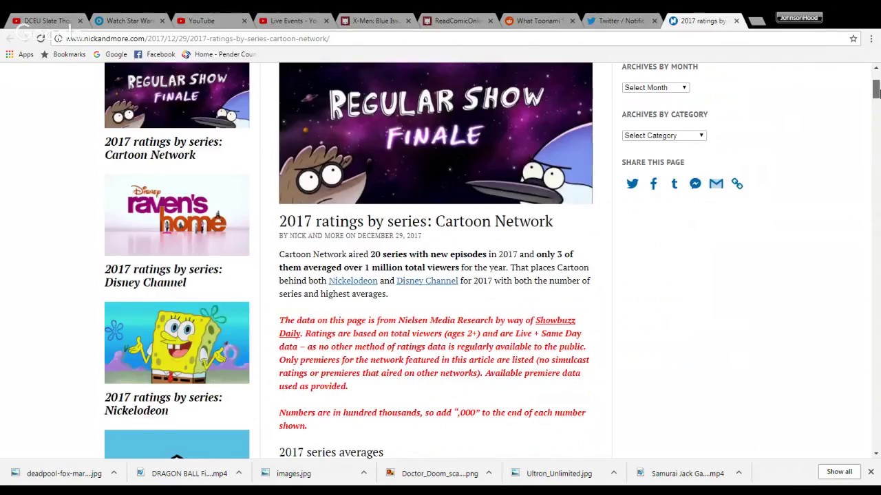Expand options for DRAGON BALL mp4 download
The height and width of the screenshot is (495, 881).
[x=239, y=473]
